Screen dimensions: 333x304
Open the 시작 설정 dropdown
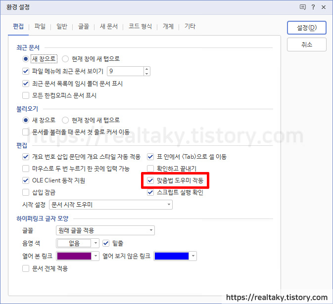coord(111,205)
